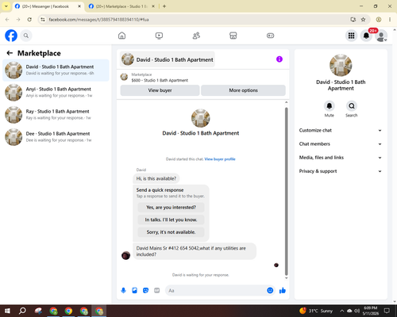Click the View buyer button
Viewport: 397px width, 317px height.
click(160, 90)
